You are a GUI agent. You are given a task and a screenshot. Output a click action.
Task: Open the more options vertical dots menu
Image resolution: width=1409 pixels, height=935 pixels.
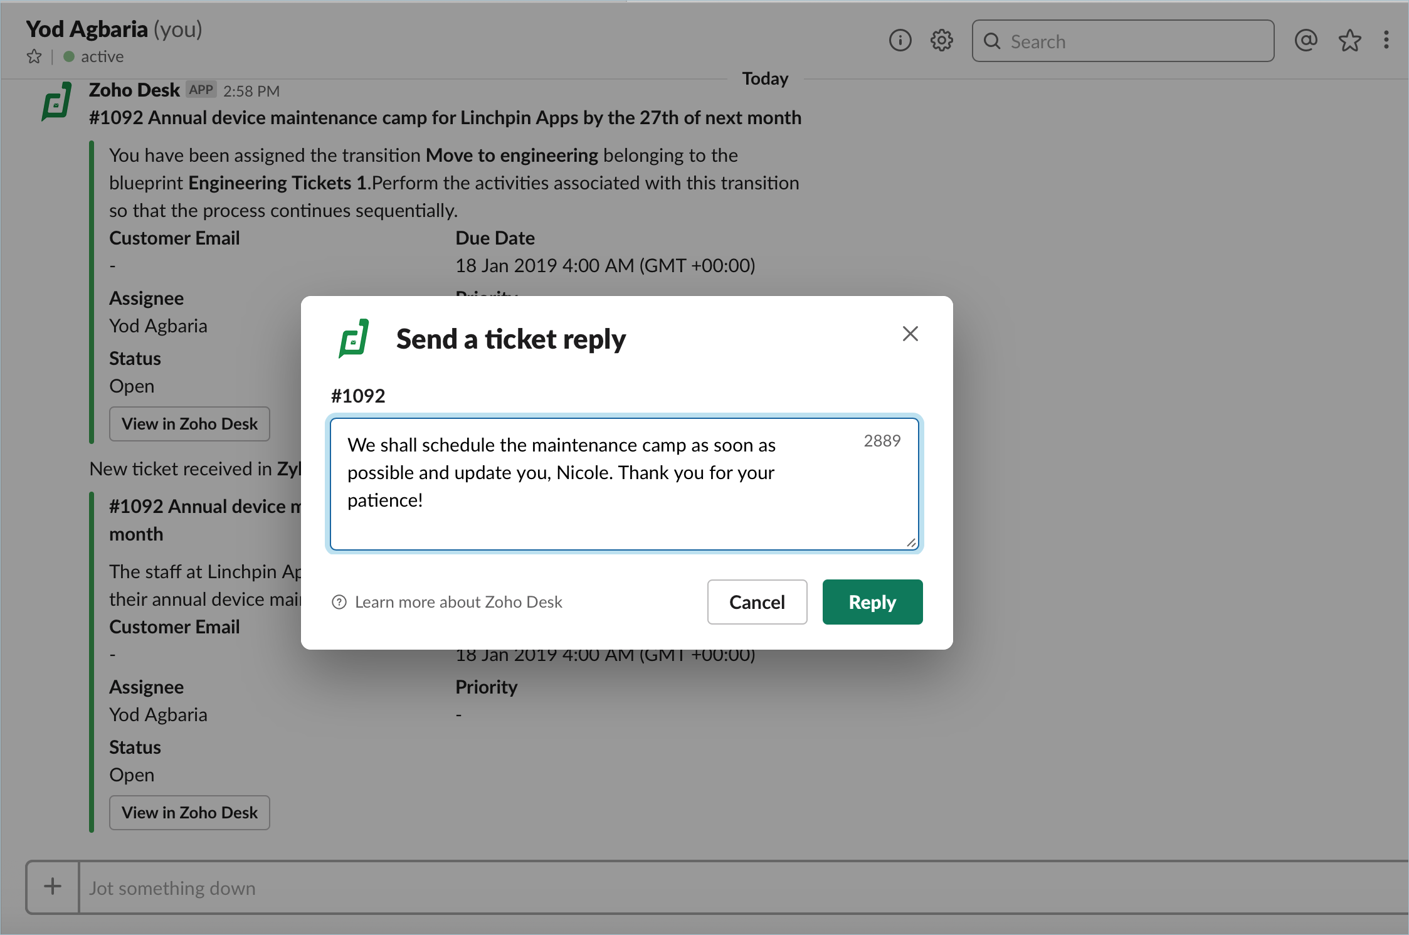[x=1386, y=41]
